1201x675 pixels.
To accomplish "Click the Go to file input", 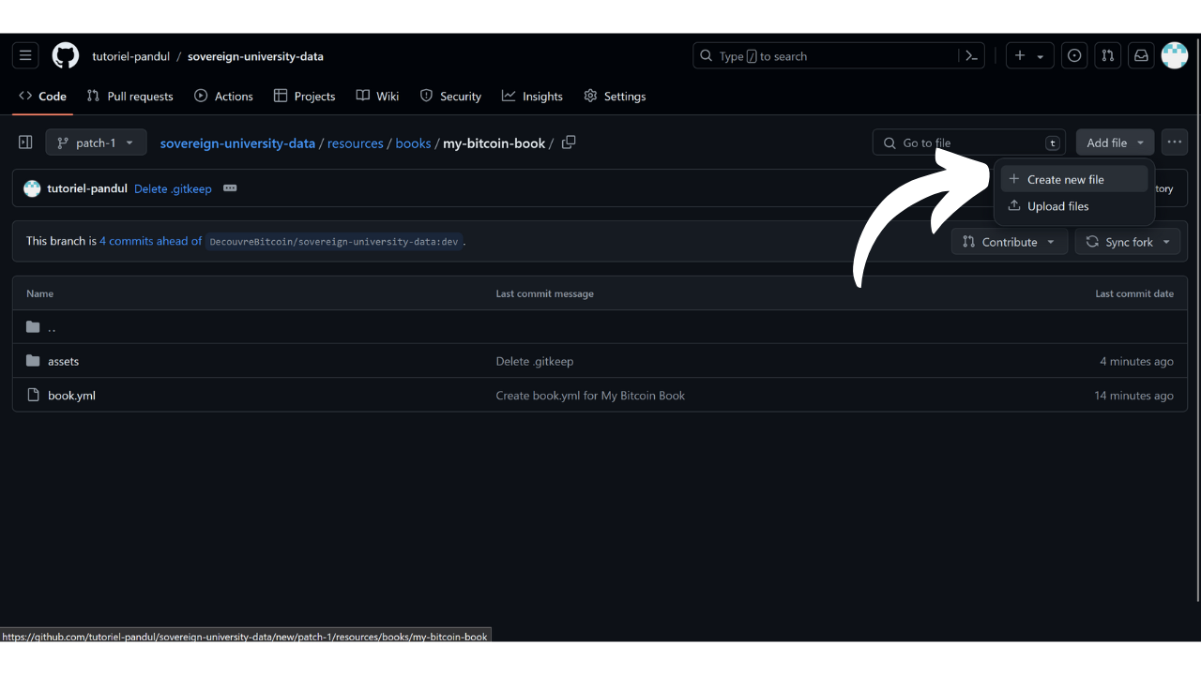I will point(969,142).
